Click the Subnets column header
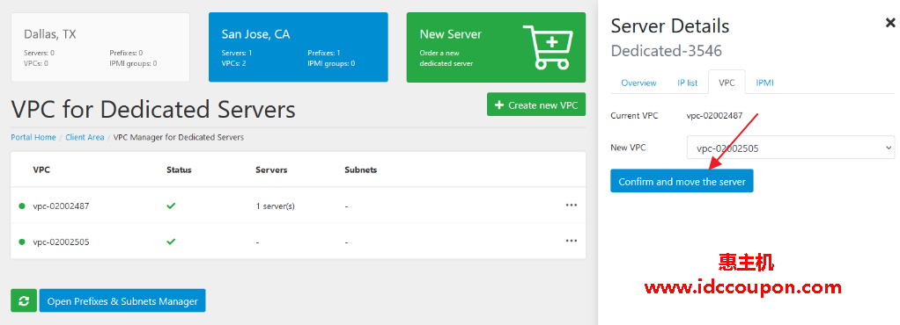Viewport: 900px width, 325px height. [360, 170]
